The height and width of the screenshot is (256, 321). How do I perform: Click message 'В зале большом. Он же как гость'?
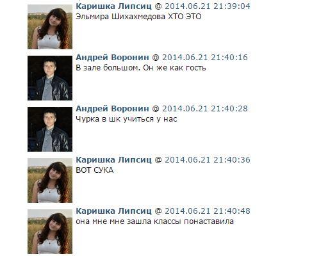pyautogui.click(x=141, y=68)
